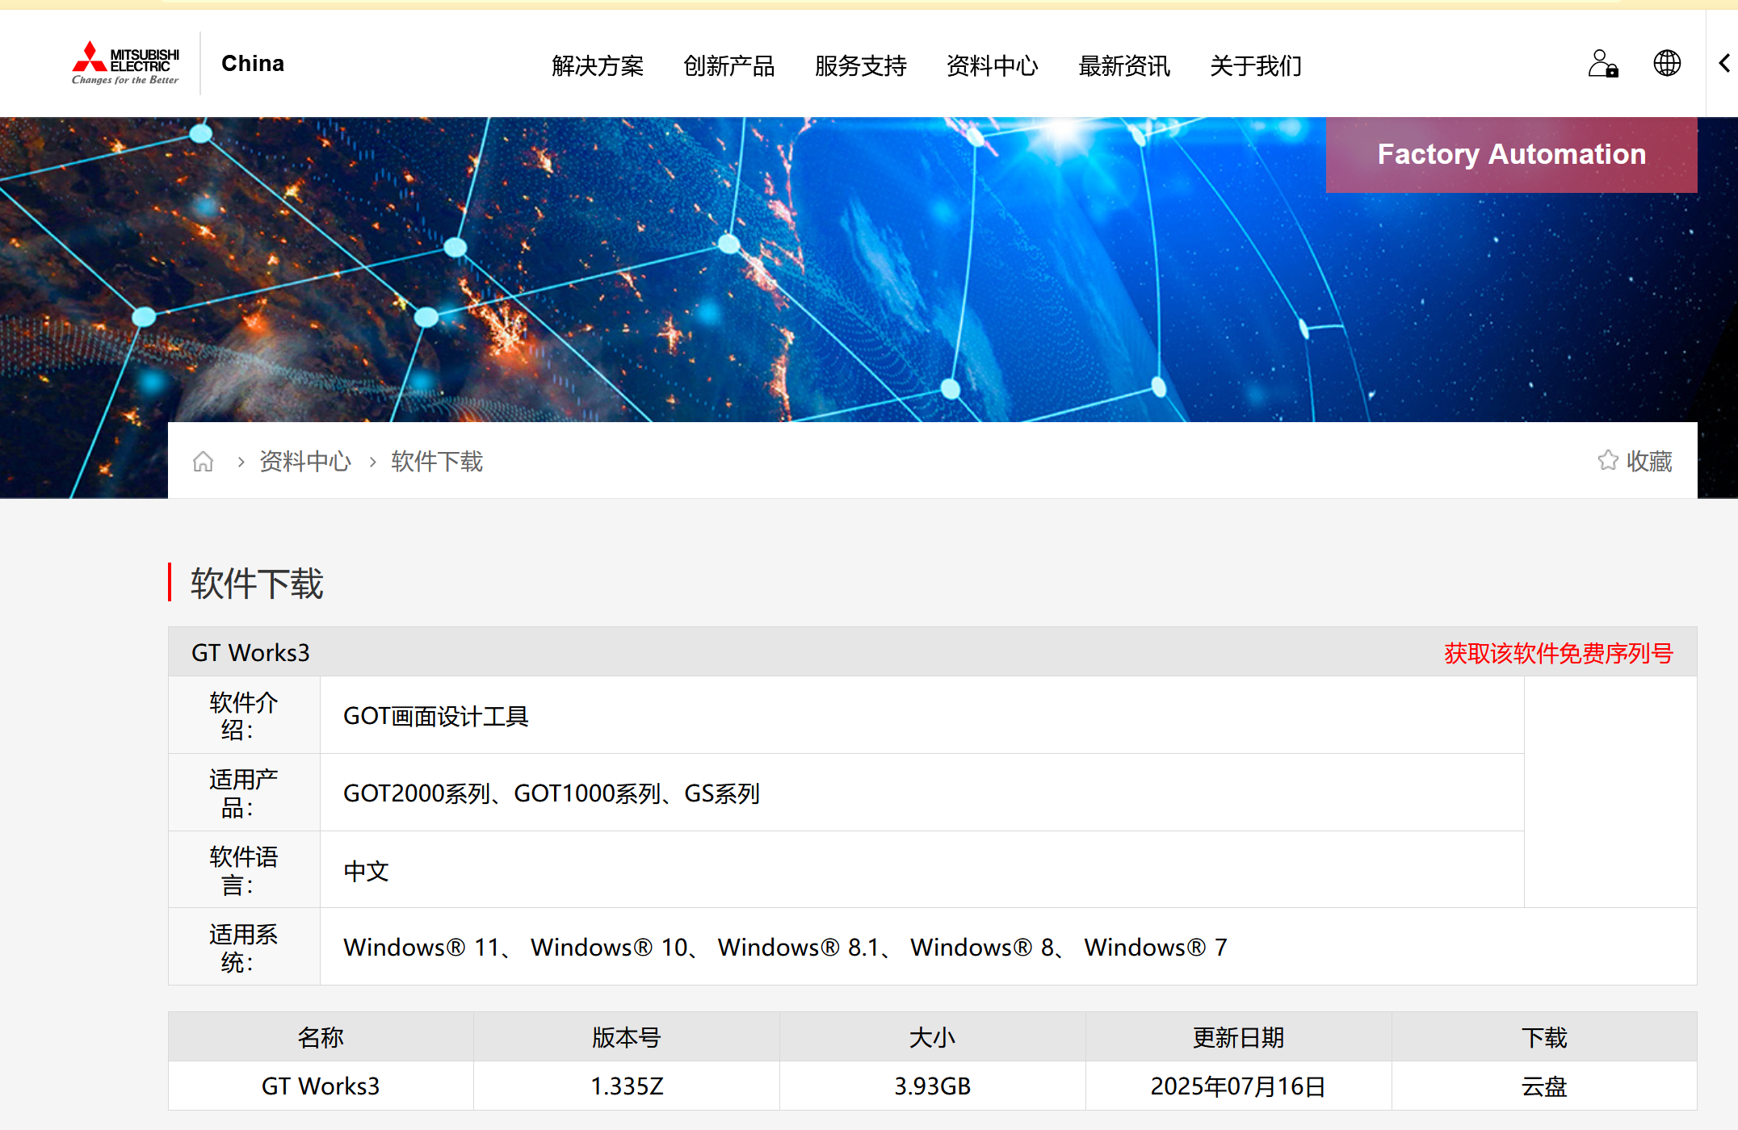Viewport: 1738px width, 1130px height.
Task: Click the Windows® 11 system text
Action: point(422,947)
